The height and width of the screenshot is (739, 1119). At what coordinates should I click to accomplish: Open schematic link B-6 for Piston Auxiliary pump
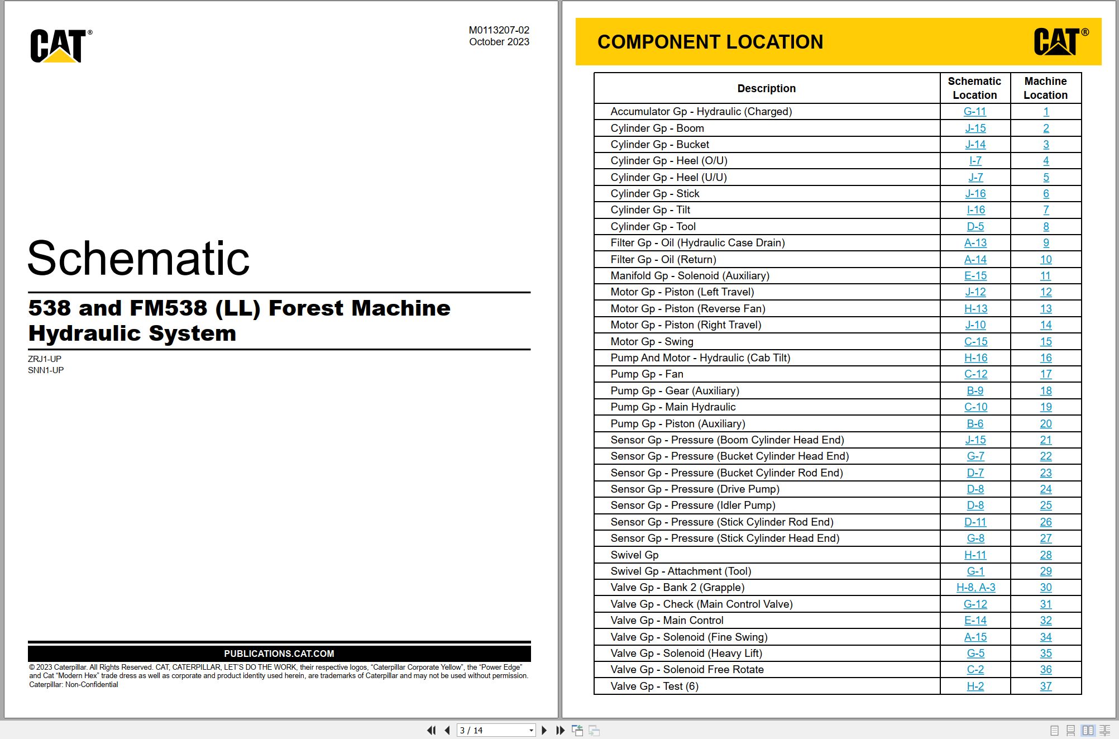pos(975,423)
